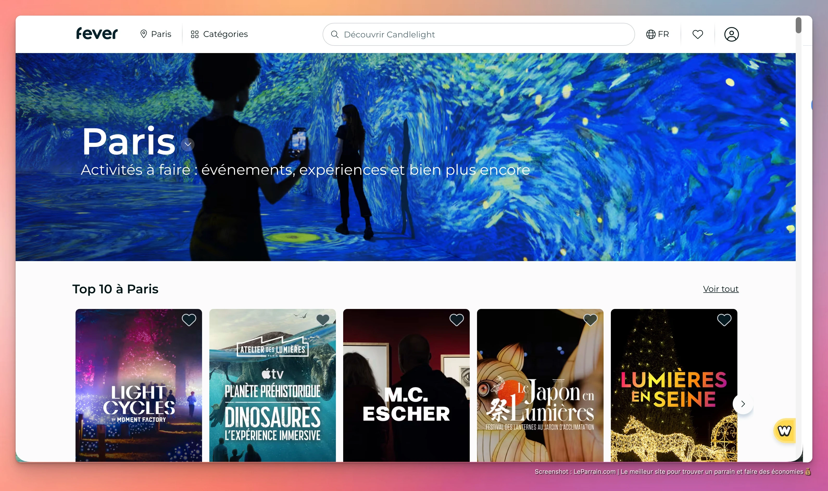Open favorites via header heart icon
The image size is (828, 491).
698,34
